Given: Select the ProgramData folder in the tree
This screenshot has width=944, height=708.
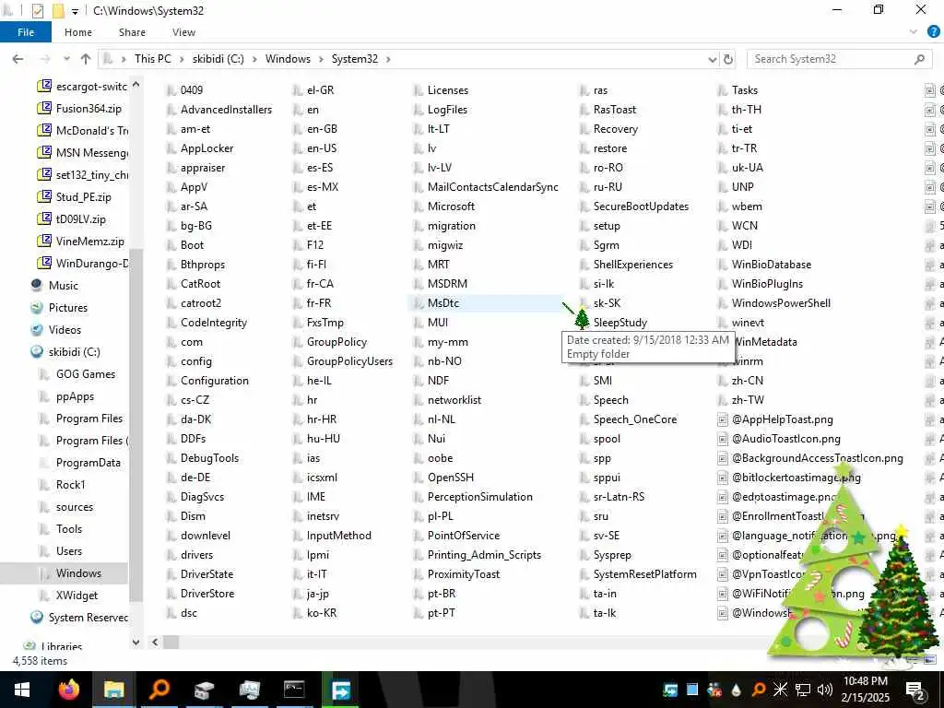Looking at the screenshot, I should tap(88, 463).
